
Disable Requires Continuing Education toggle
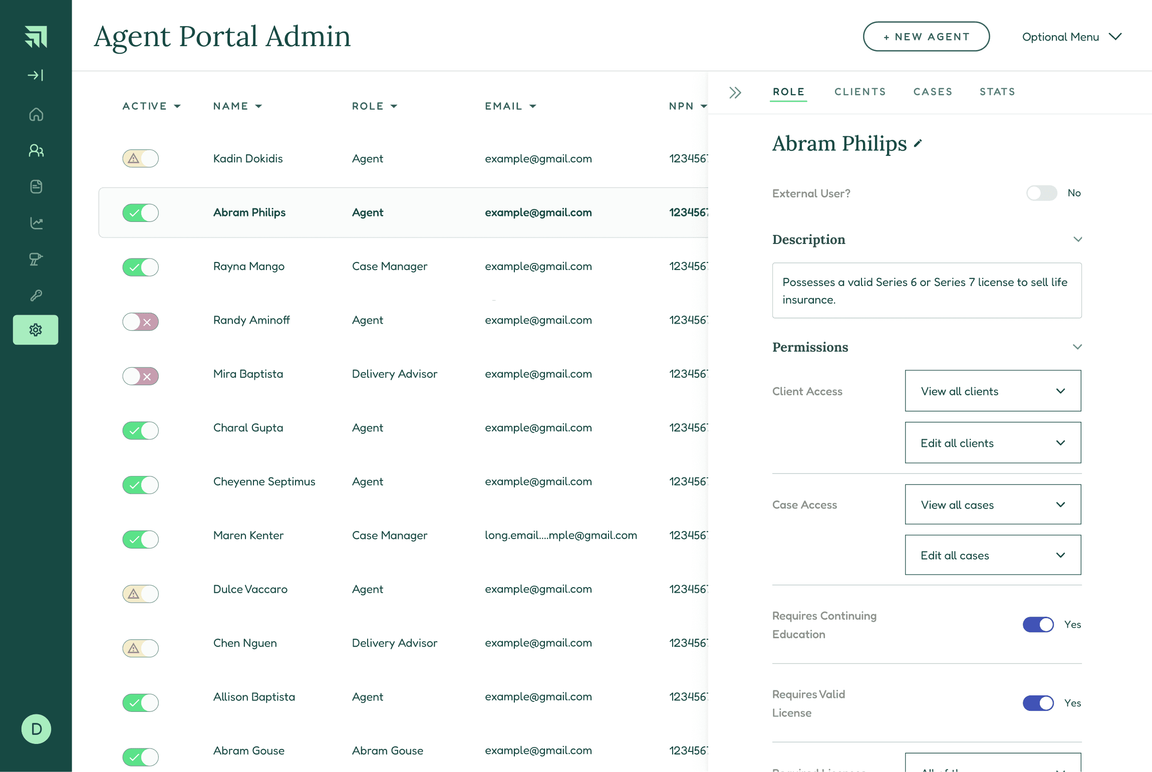pyautogui.click(x=1038, y=624)
